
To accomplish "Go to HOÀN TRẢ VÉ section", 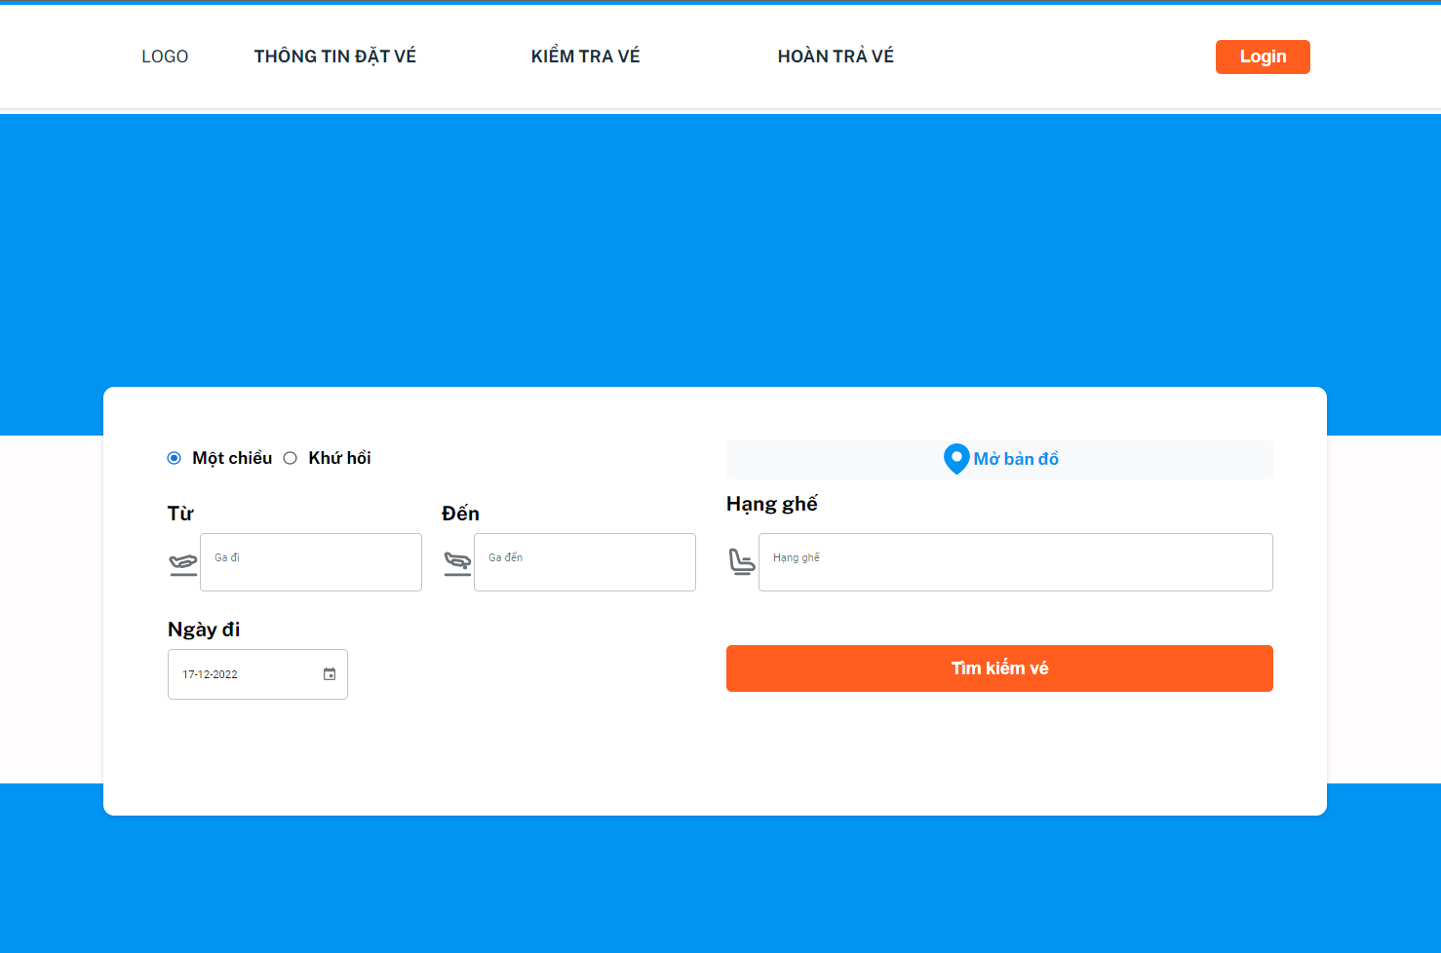I will coord(836,56).
